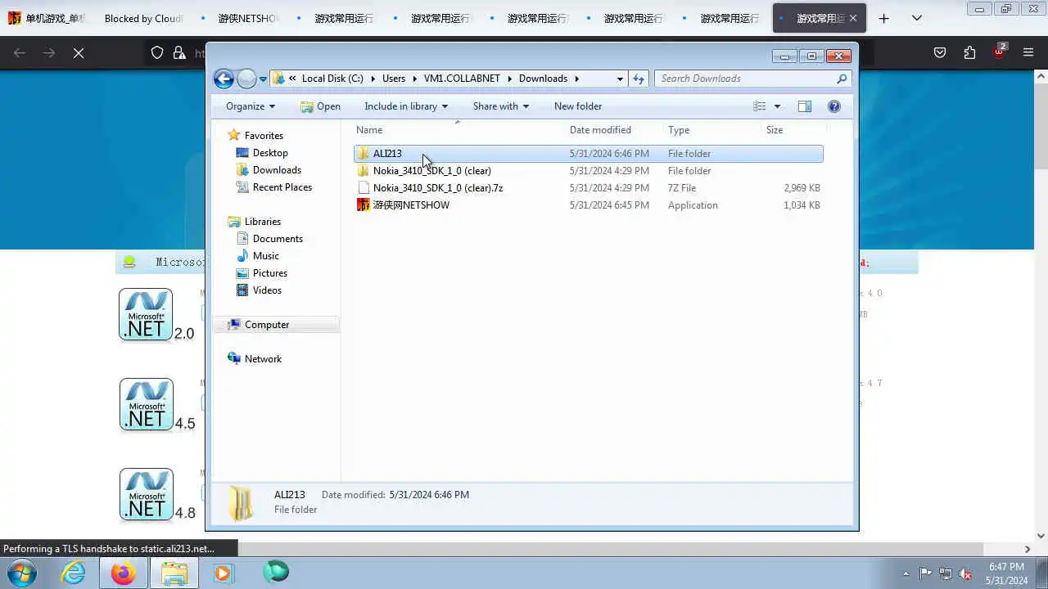
Task: Sort by the Name column header
Action: pyautogui.click(x=458, y=130)
